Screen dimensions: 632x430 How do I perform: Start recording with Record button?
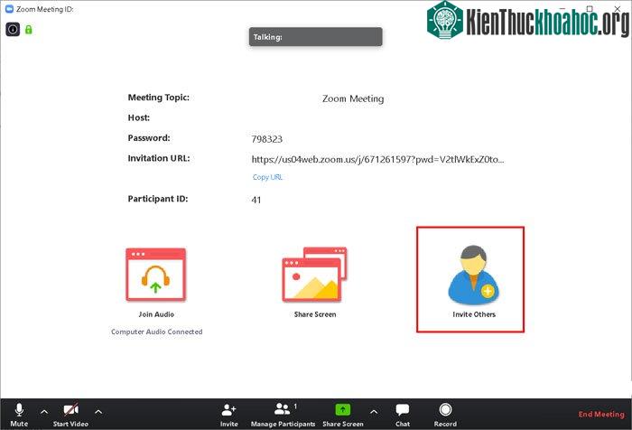pyautogui.click(x=445, y=415)
